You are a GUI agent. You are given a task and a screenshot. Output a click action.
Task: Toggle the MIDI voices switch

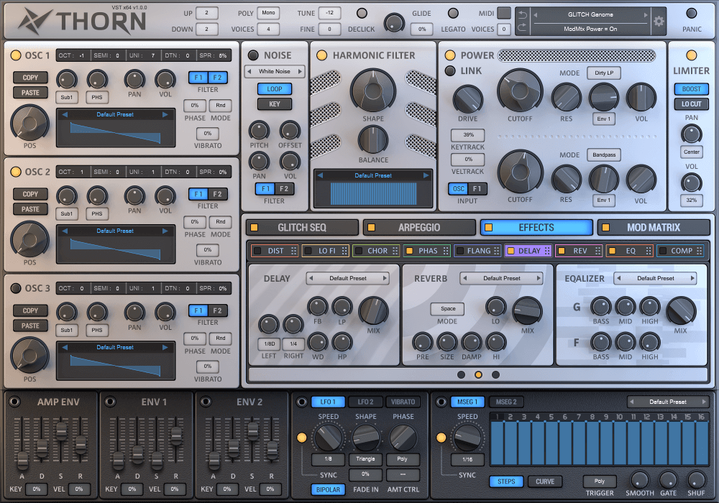pos(504,13)
